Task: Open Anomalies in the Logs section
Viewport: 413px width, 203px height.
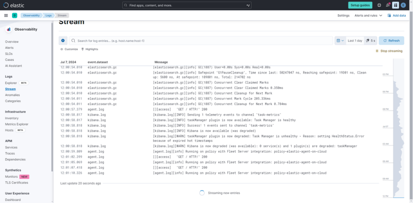Action: (x=12, y=95)
